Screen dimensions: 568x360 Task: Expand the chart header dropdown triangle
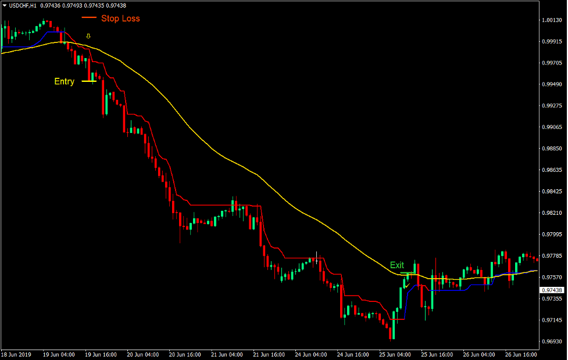(x=5, y=5)
